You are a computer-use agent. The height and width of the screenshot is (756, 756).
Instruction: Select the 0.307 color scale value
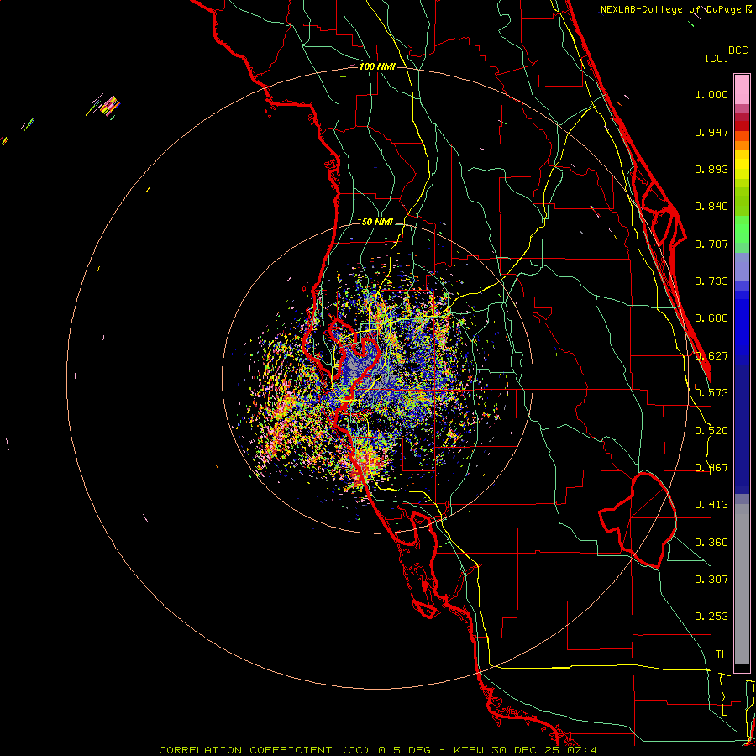coord(711,579)
